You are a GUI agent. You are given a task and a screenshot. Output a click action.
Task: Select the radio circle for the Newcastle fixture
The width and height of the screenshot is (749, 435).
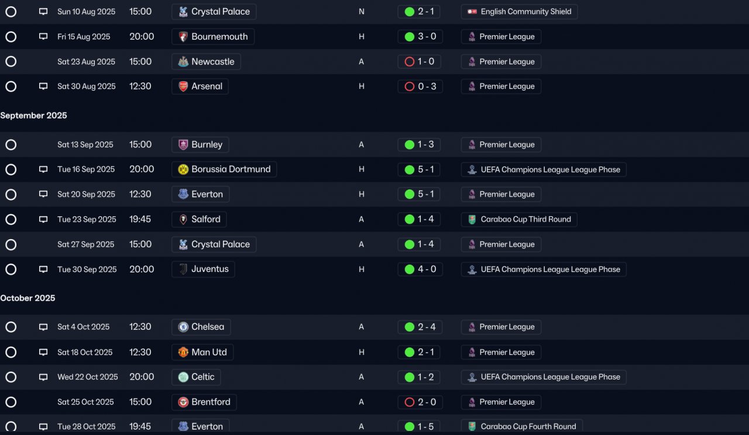(11, 61)
